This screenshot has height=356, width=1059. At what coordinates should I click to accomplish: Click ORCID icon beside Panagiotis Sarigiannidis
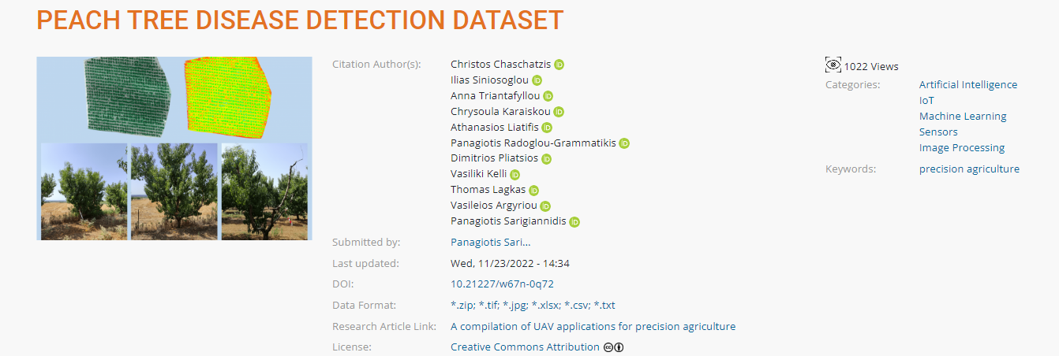(x=574, y=222)
